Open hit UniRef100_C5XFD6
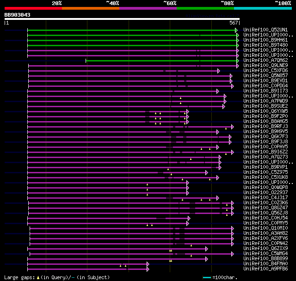Viewport: 296px width, 281px height. (x=265, y=71)
